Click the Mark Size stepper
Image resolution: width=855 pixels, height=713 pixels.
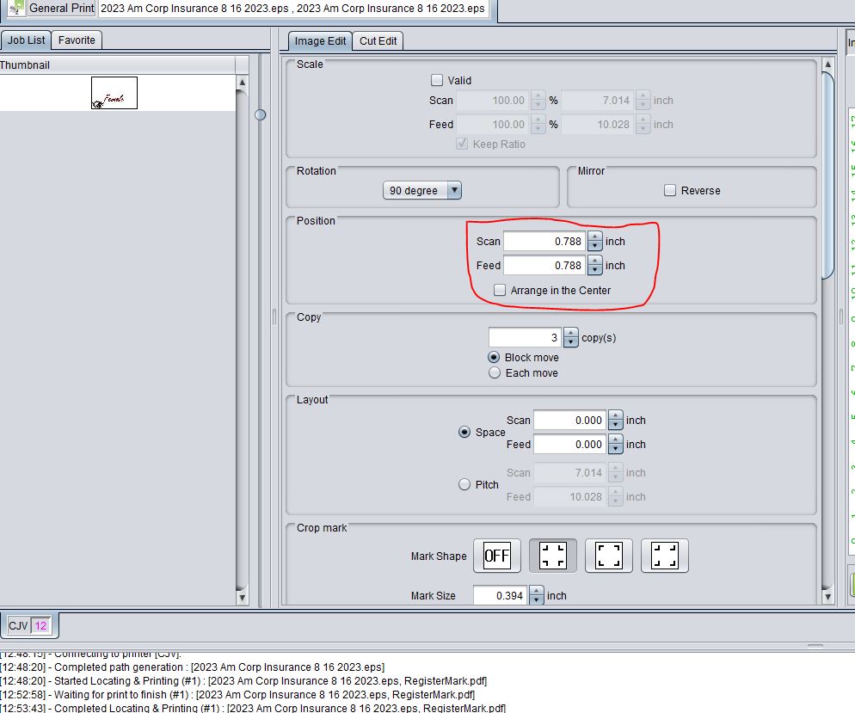pos(537,595)
